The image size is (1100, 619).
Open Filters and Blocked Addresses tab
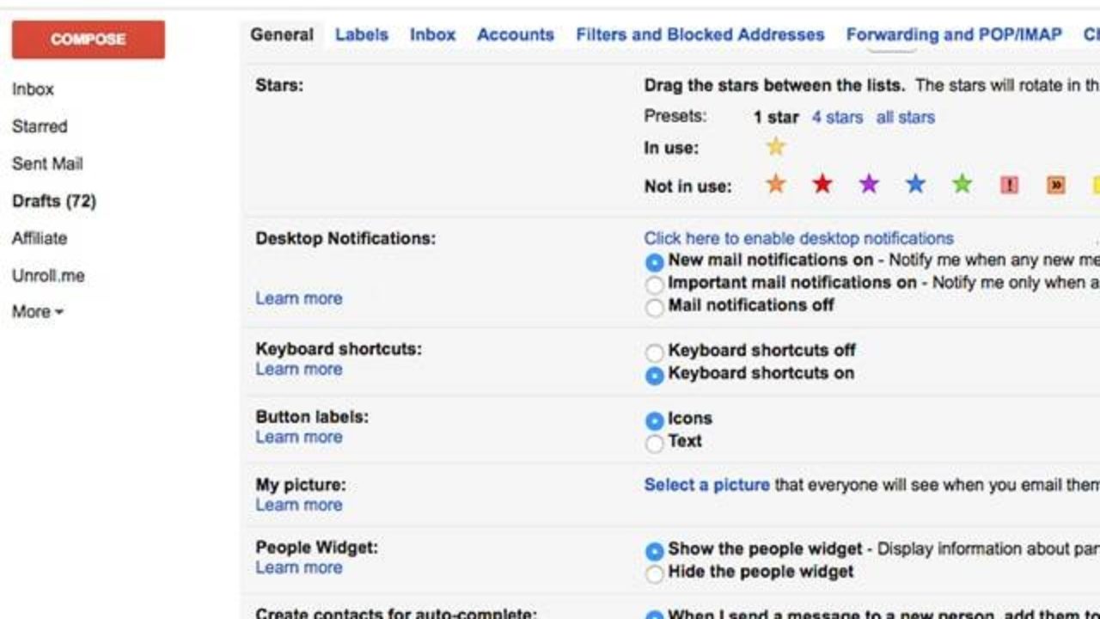700,35
